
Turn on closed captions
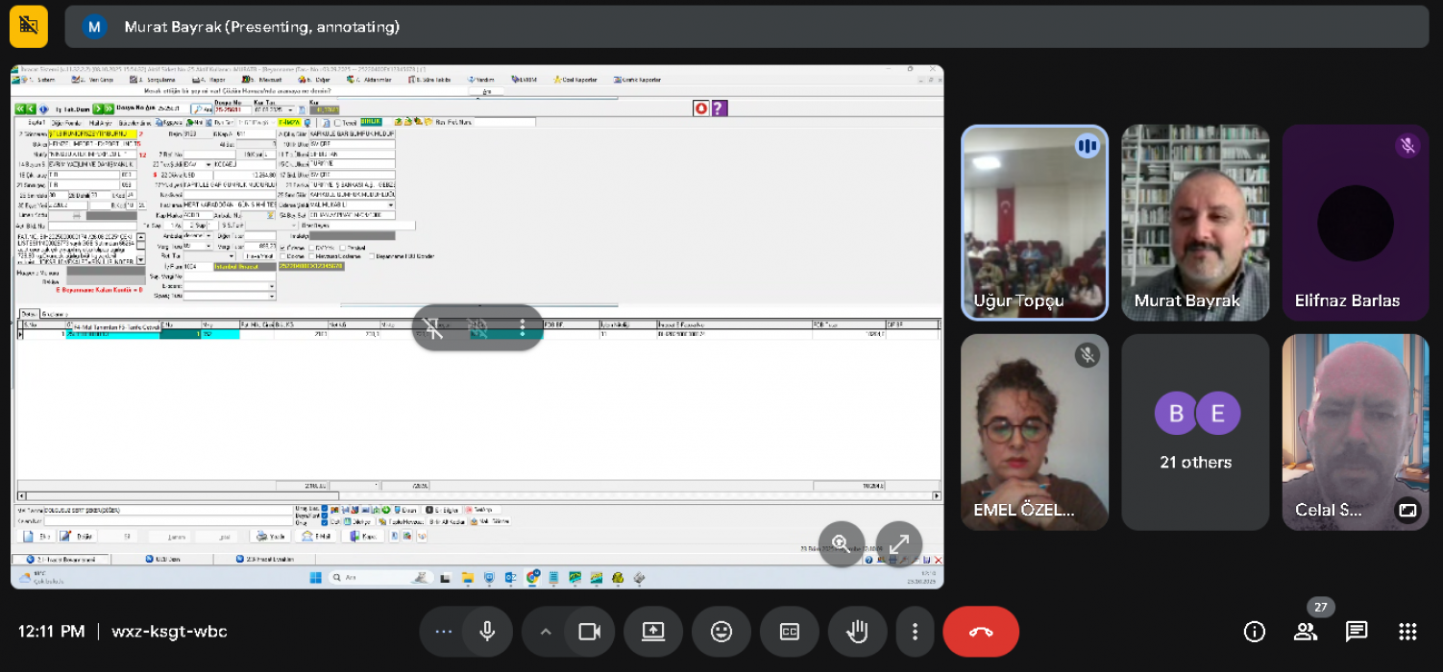pos(789,632)
